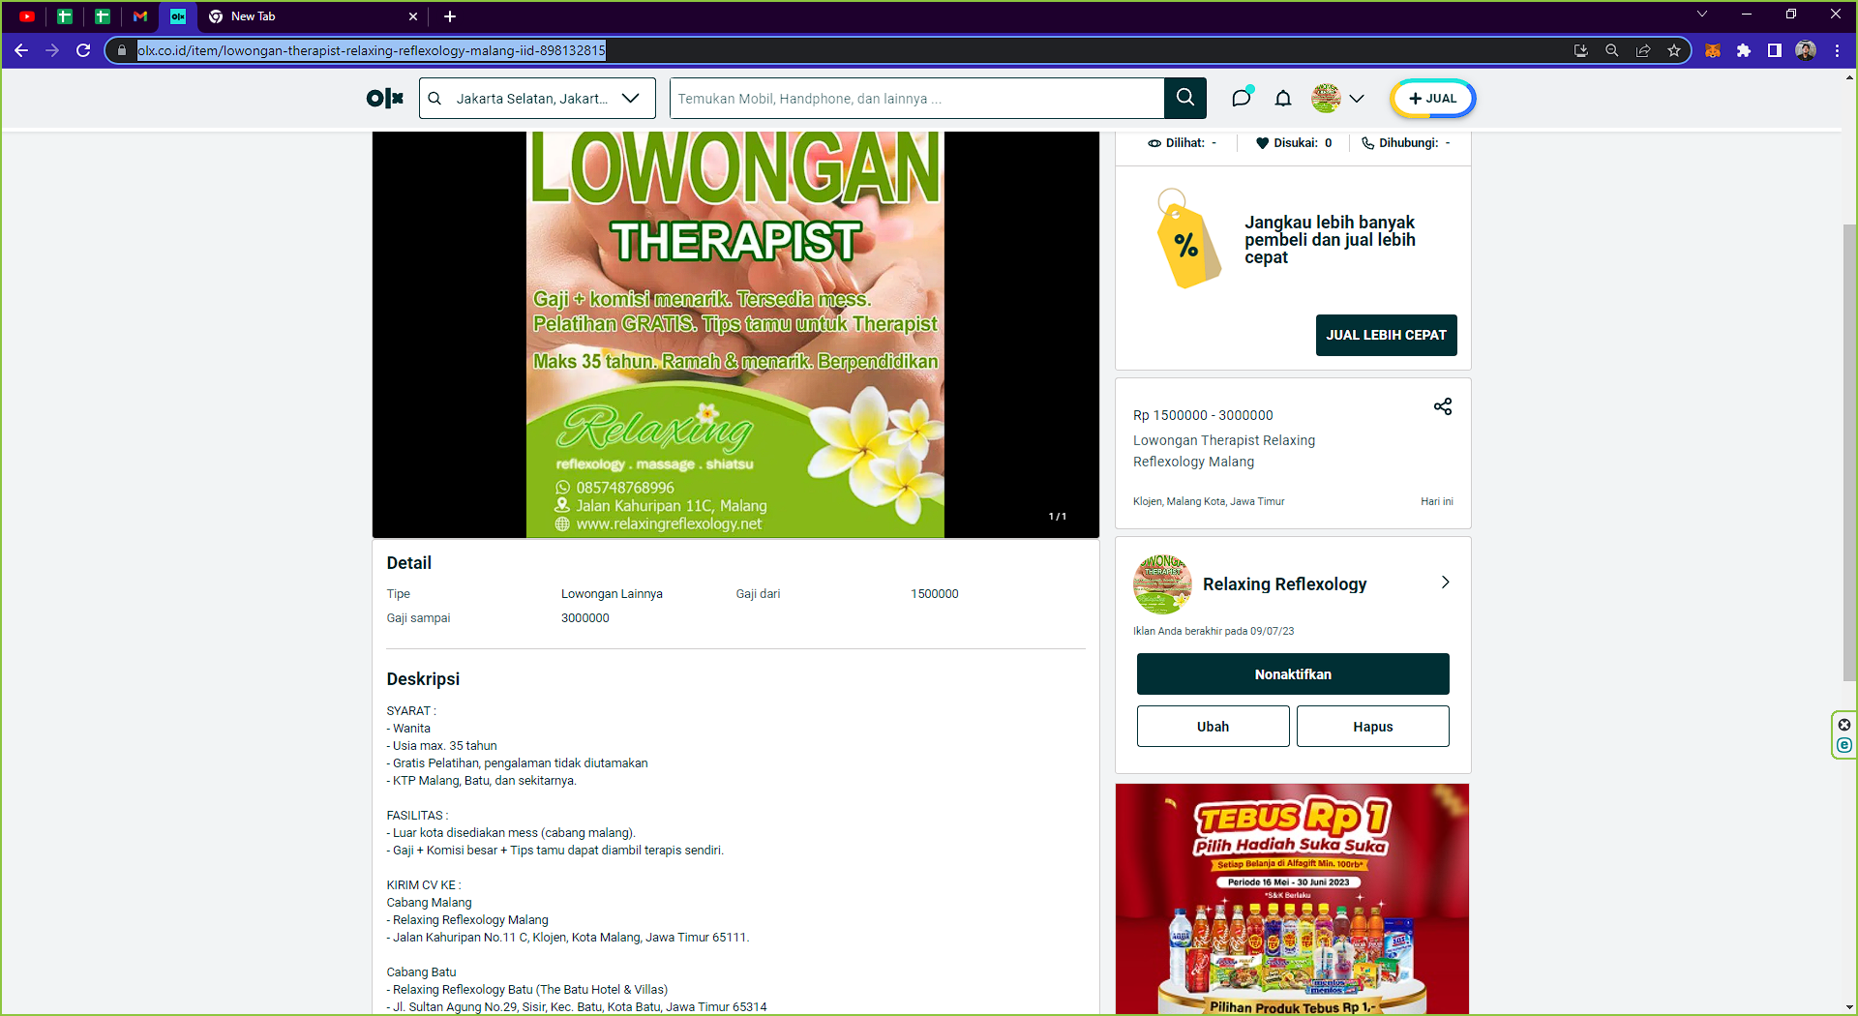Image resolution: width=1858 pixels, height=1016 pixels.
Task: Open the chat messages icon
Action: coord(1242,98)
